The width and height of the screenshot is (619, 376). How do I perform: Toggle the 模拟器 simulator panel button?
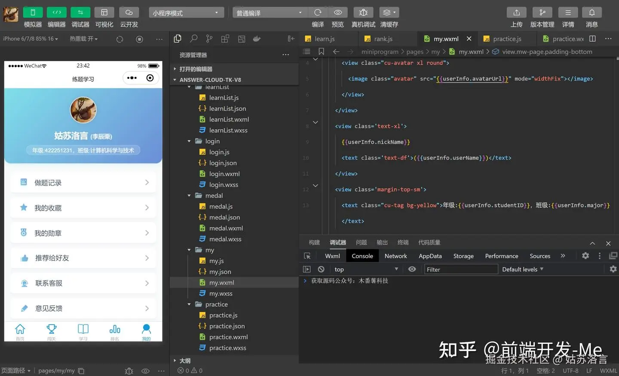pos(33,12)
